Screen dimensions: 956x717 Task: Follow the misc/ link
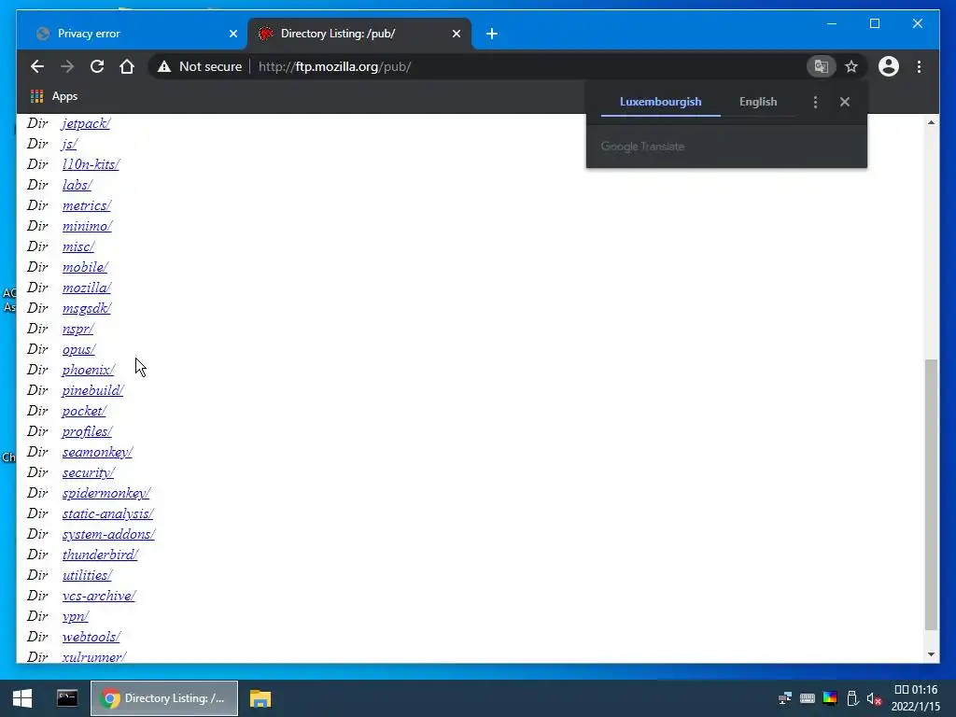coord(78,246)
